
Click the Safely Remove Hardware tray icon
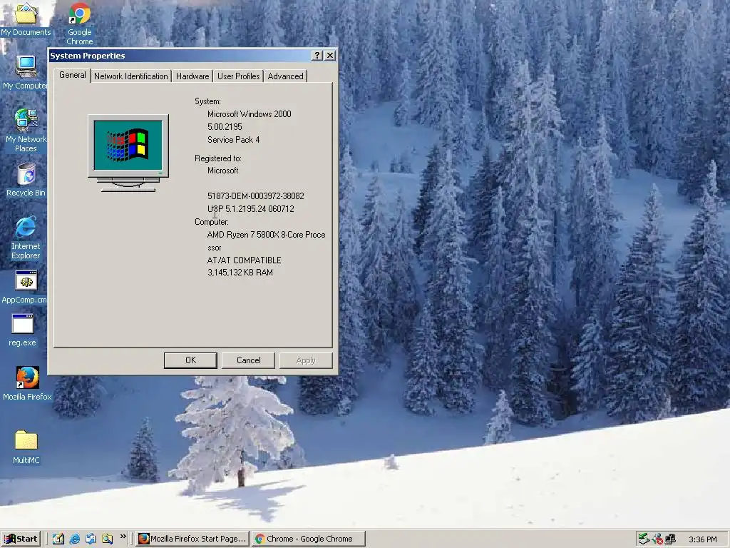tap(644, 539)
